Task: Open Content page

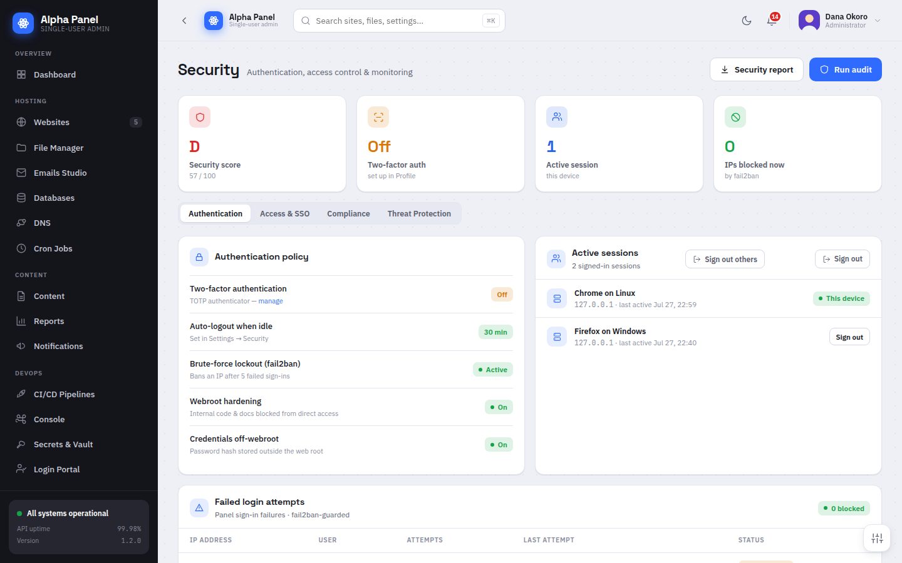Action: pos(79,296)
